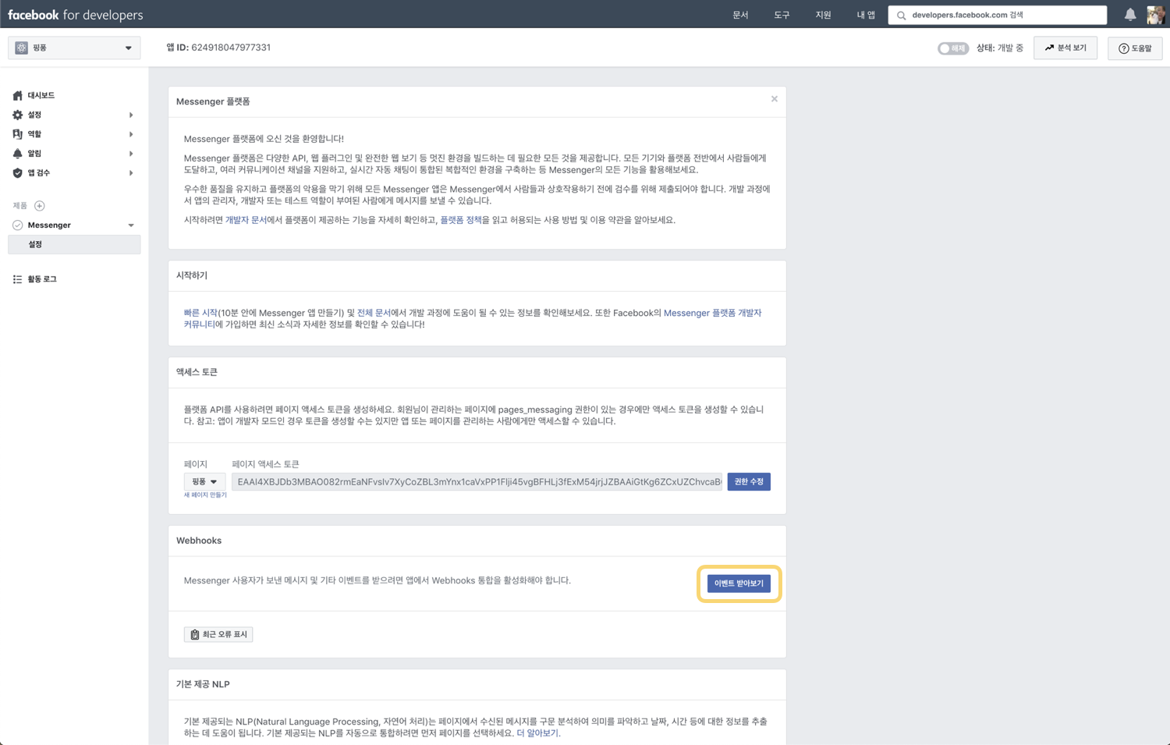The width and height of the screenshot is (1170, 745).
Task: Open the 개발자 문서 link
Action: [x=246, y=220]
